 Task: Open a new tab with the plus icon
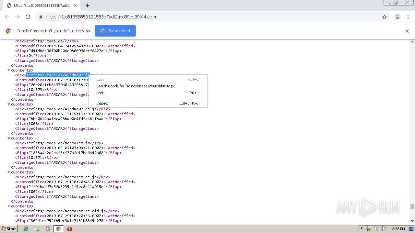[87, 6]
